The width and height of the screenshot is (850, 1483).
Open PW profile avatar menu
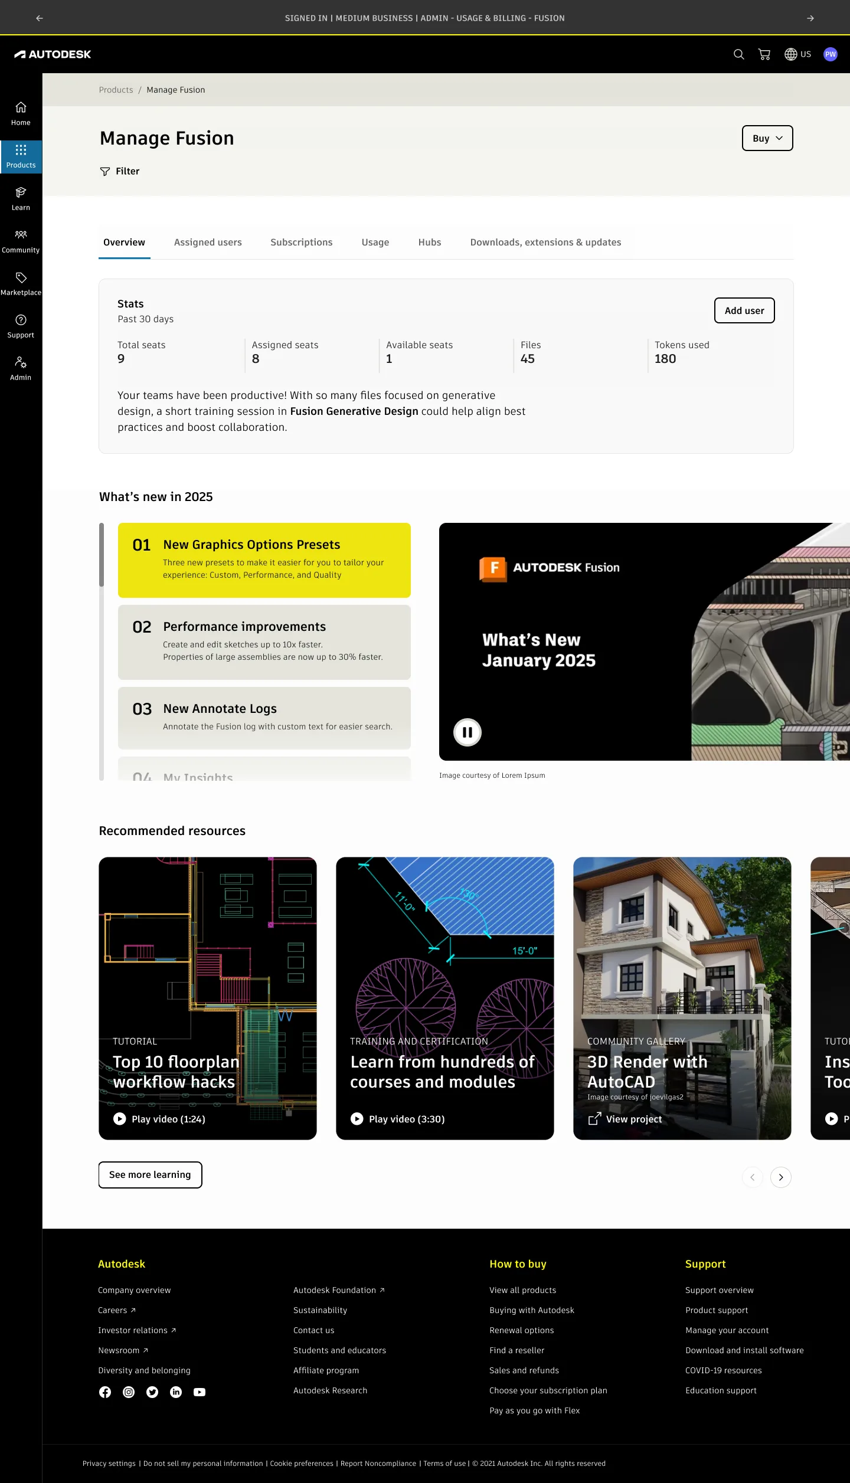click(831, 54)
